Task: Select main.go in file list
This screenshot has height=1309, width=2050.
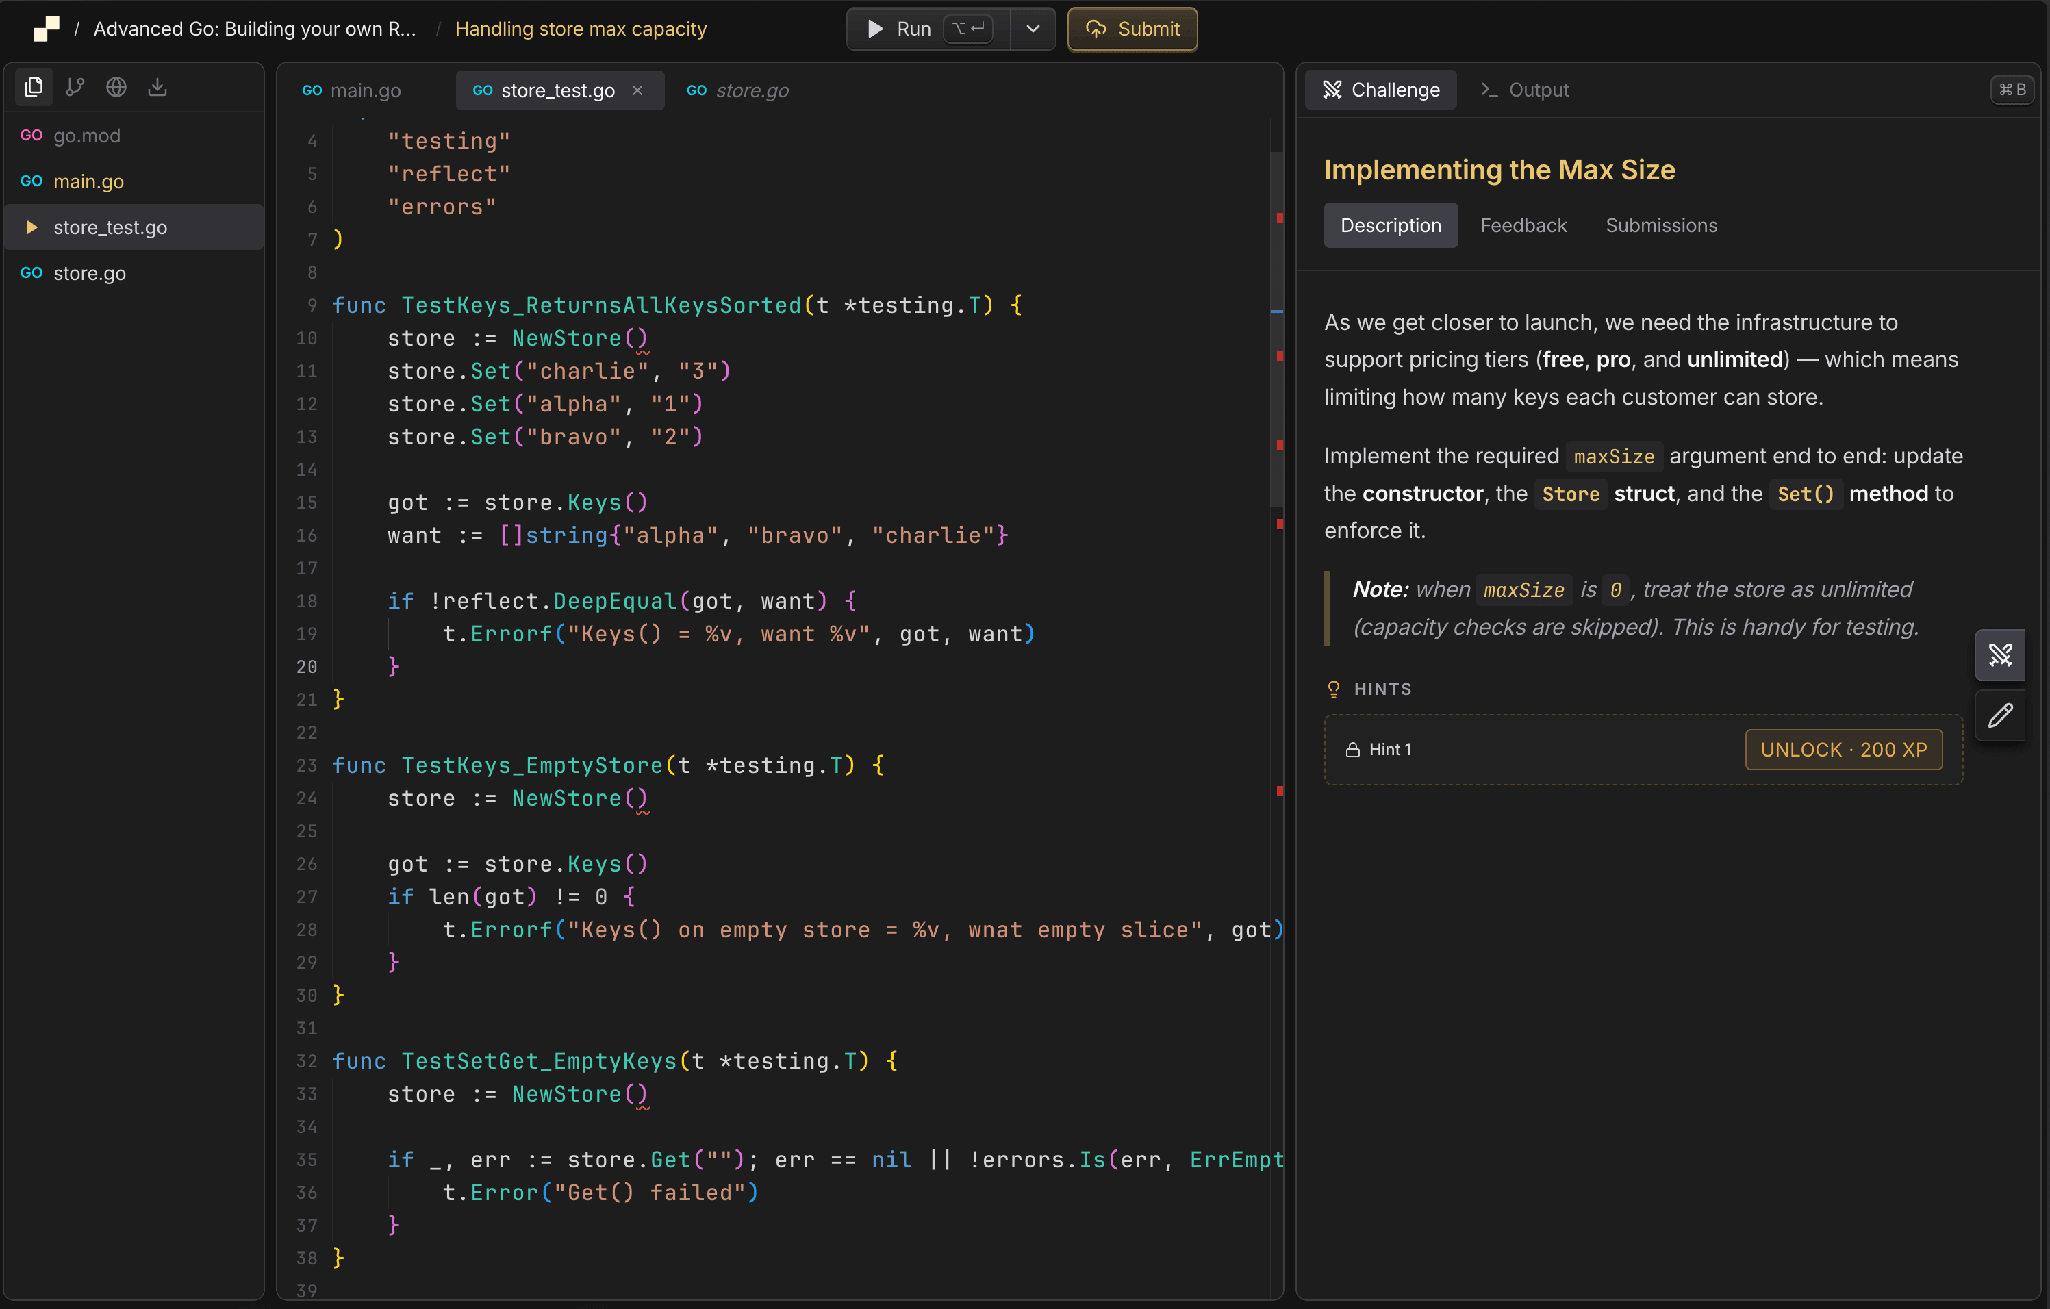Action: [x=134, y=181]
